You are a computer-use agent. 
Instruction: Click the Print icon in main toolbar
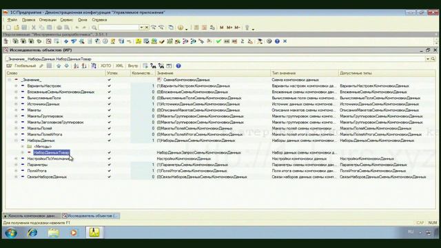coord(59,28)
